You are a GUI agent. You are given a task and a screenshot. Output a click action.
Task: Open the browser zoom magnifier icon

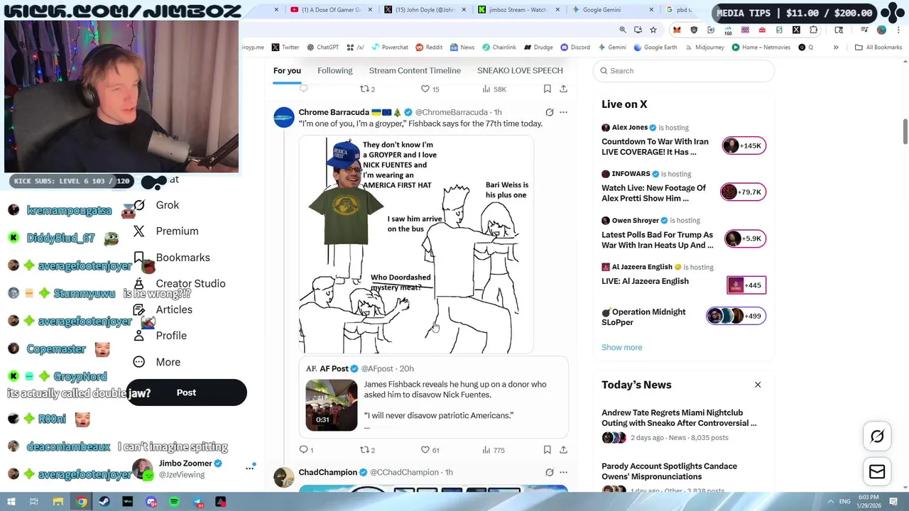[623, 30]
